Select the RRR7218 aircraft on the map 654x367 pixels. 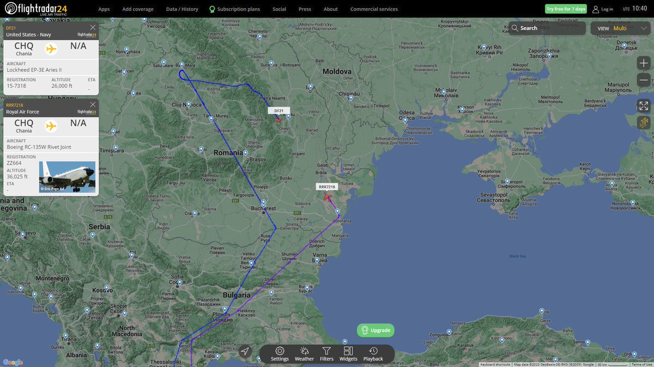click(x=328, y=196)
